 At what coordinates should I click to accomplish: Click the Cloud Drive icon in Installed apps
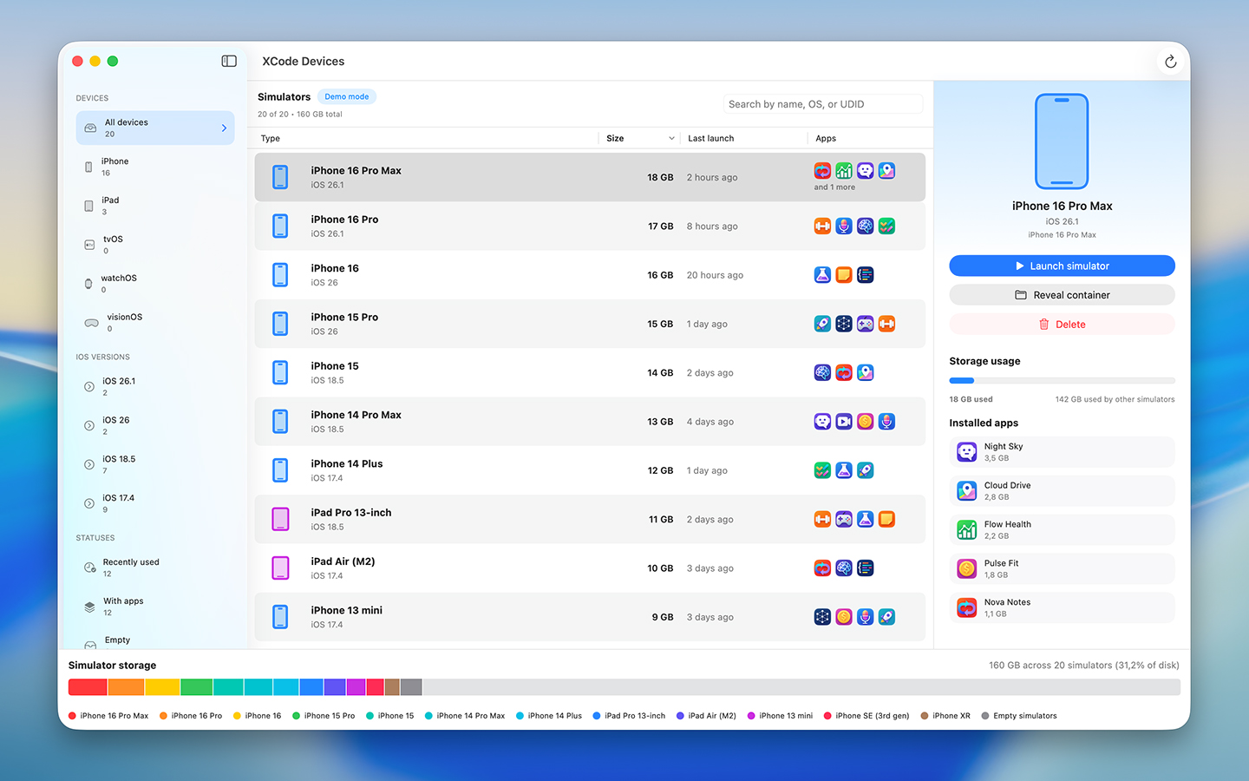[x=966, y=490]
